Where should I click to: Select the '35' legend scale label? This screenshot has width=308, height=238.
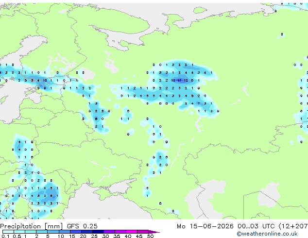click(117, 236)
